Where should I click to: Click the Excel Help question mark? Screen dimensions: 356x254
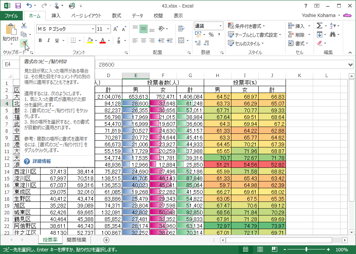point(306,6)
